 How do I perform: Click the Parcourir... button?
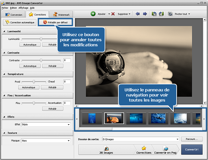tap(192, 139)
